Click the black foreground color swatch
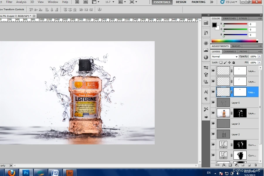This screenshot has width=264, height=176. [x=214, y=25]
